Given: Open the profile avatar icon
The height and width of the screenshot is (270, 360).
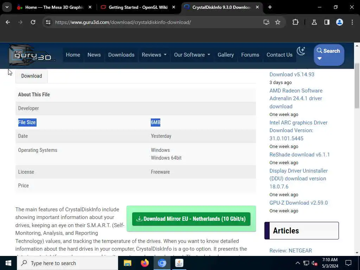Looking at the screenshot, I should click(x=340, y=22).
